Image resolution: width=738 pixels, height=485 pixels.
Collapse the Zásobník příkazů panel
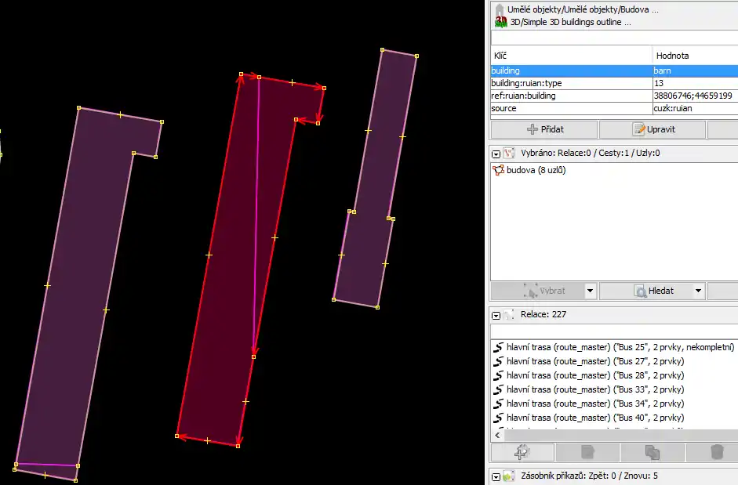click(x=496, y=476)
